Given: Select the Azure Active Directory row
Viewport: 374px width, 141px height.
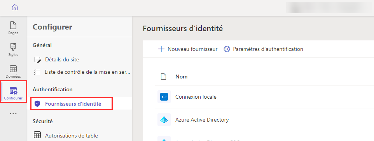Looking at the screenshot, I should [x=264, y=120].
